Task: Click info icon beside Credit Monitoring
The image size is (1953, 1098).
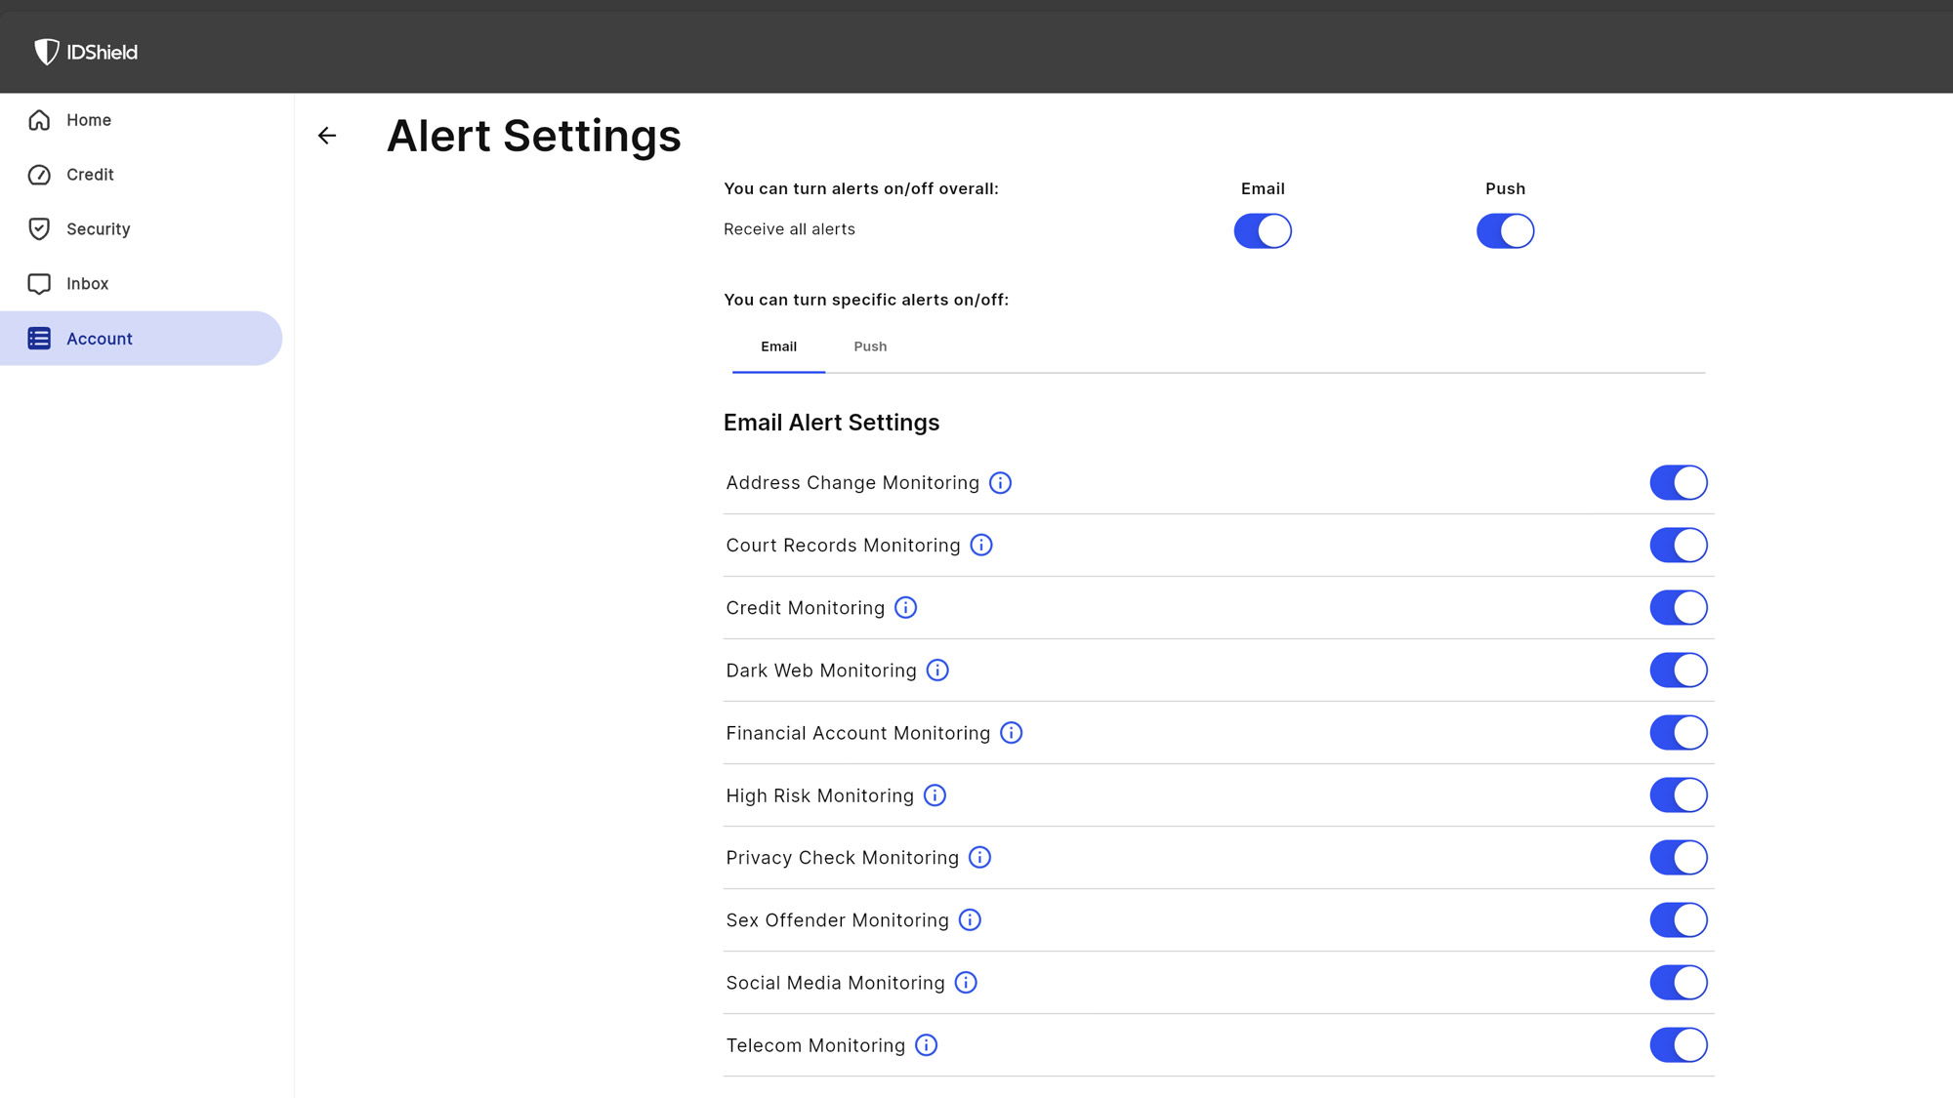Action: coord(905,608)
